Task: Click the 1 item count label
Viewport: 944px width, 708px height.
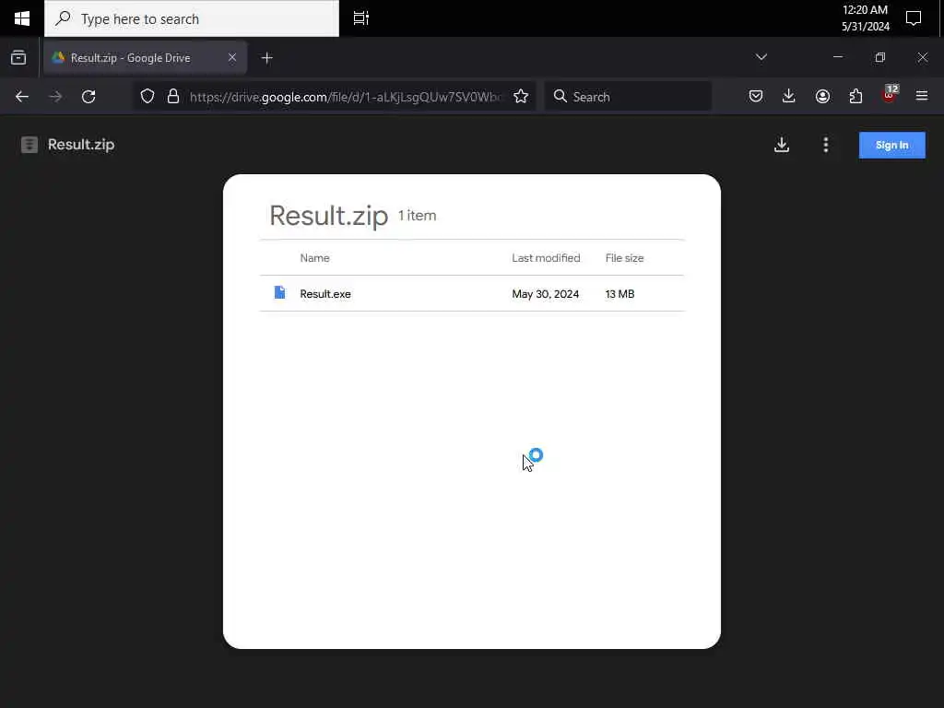Action: point(418,216)
